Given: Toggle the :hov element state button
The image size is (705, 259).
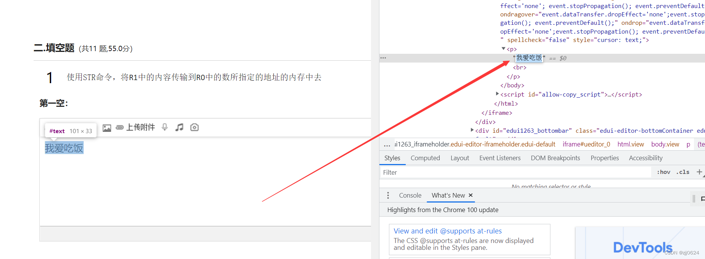Looking at the screenshot, I should pos(663,172).
